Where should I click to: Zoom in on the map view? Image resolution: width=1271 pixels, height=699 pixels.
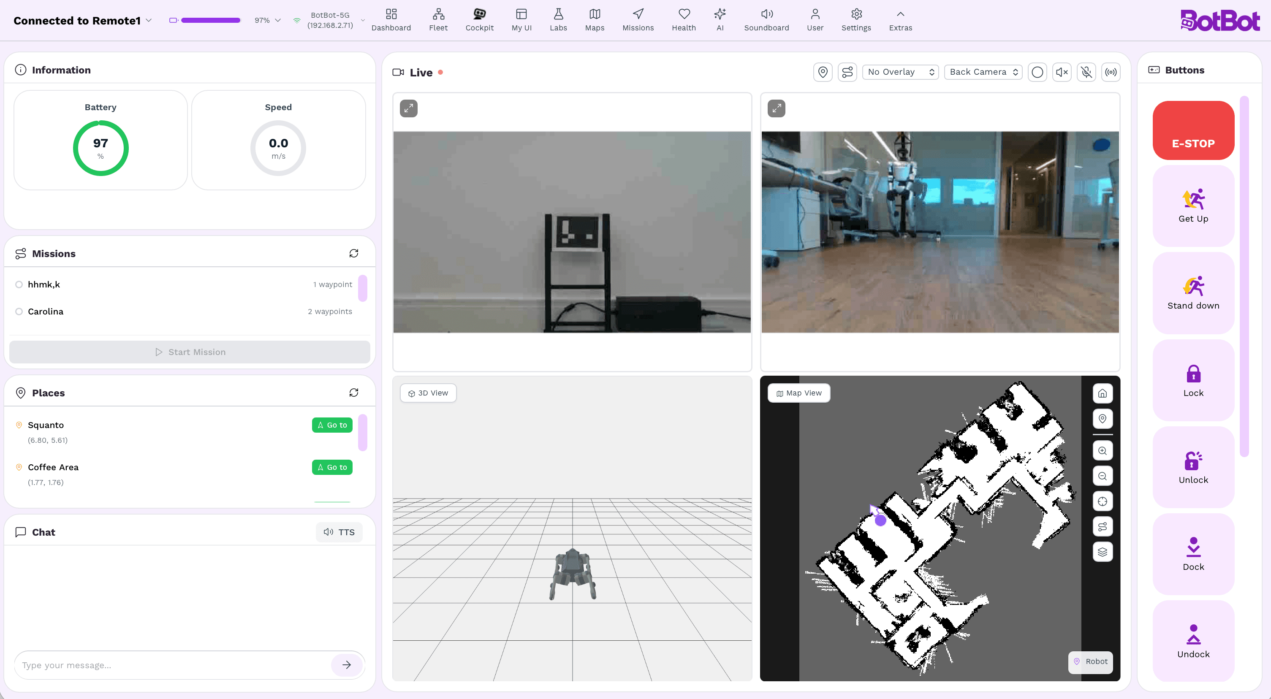coord(1103,450)
